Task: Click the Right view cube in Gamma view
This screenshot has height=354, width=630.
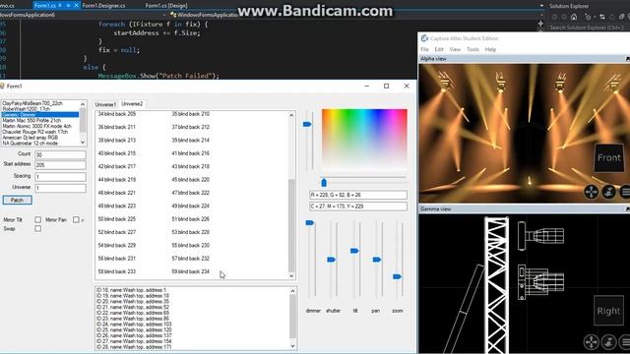Action: coord(608,311)
